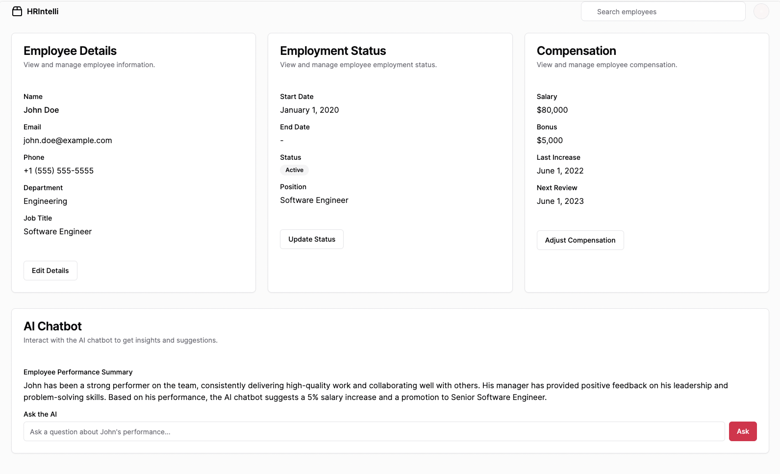Focus the Ask a question about John's performance field

pos(374,431)
